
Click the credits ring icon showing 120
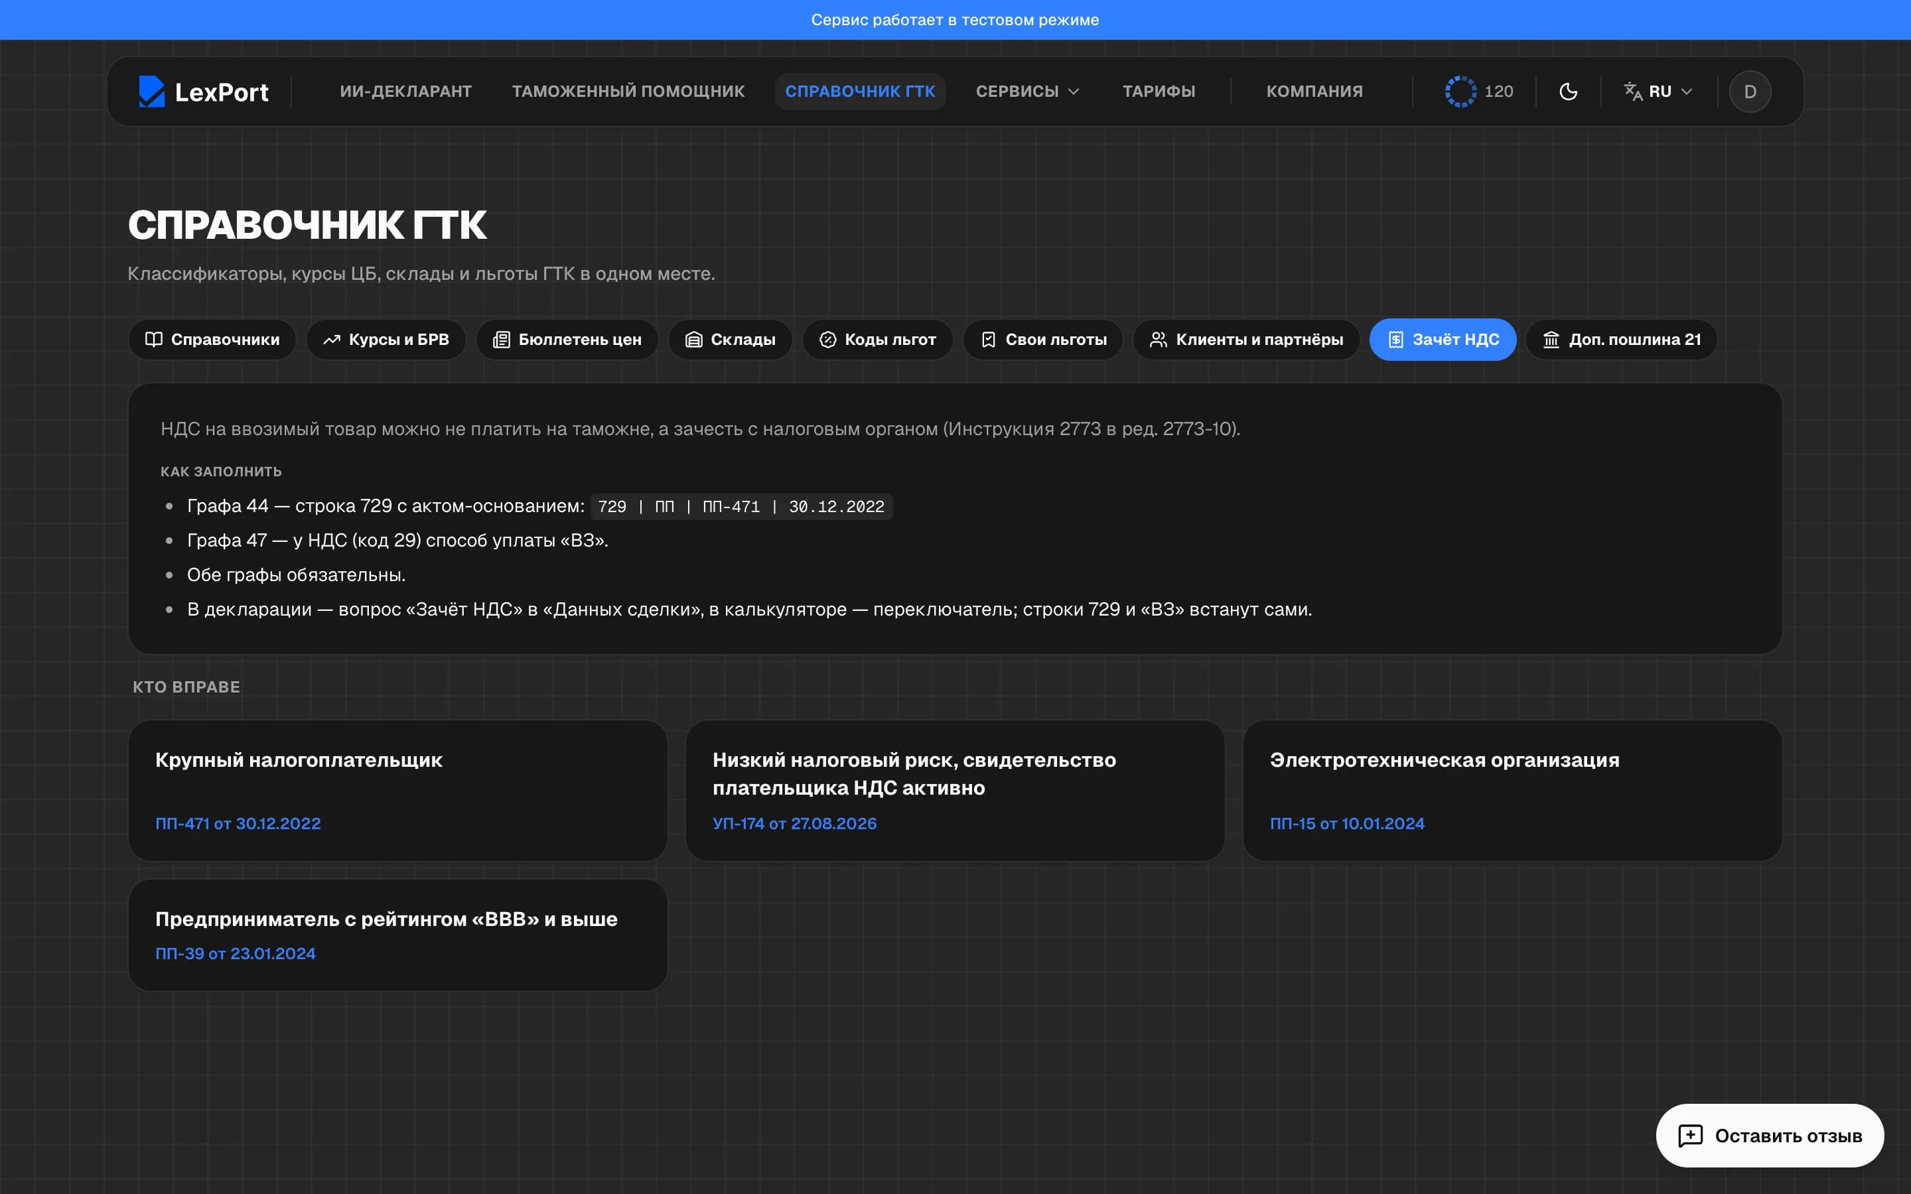click(x=1460, y=92)
